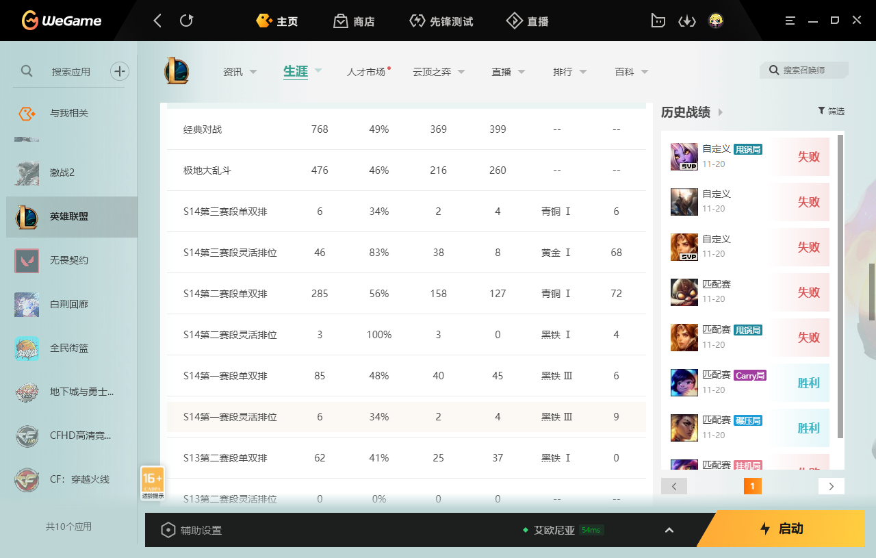The image size is (876, 558).
Task: Open the 先锋测试 tab
Action: tap(441, 21)
